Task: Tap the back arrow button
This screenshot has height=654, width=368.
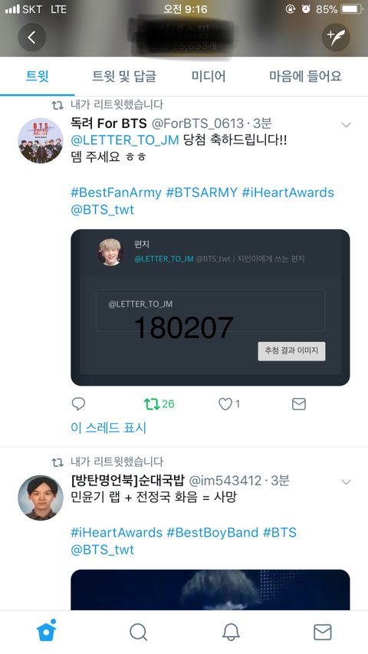Action: tap(31, 37)
